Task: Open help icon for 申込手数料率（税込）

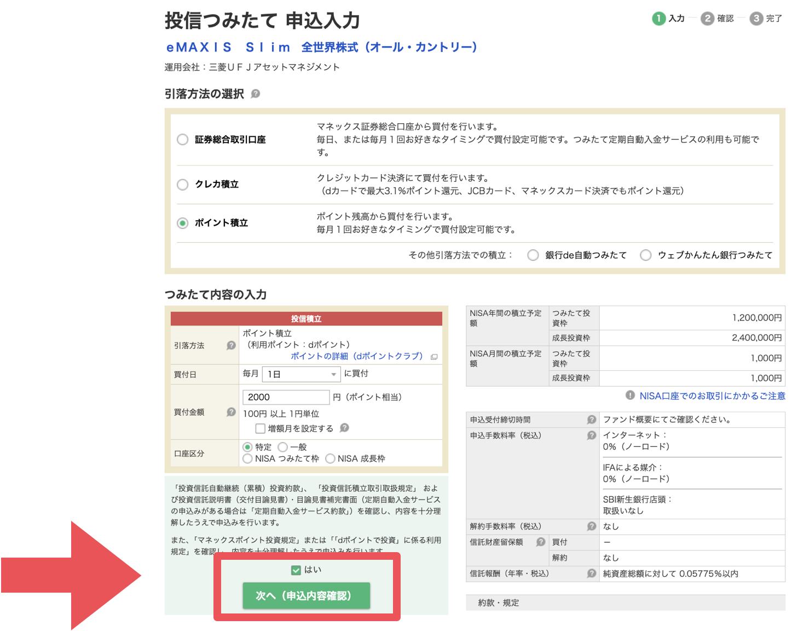Action: (591, 435)
